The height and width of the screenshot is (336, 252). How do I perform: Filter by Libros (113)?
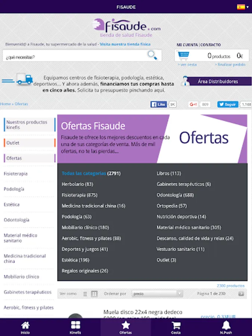point(169,173)
